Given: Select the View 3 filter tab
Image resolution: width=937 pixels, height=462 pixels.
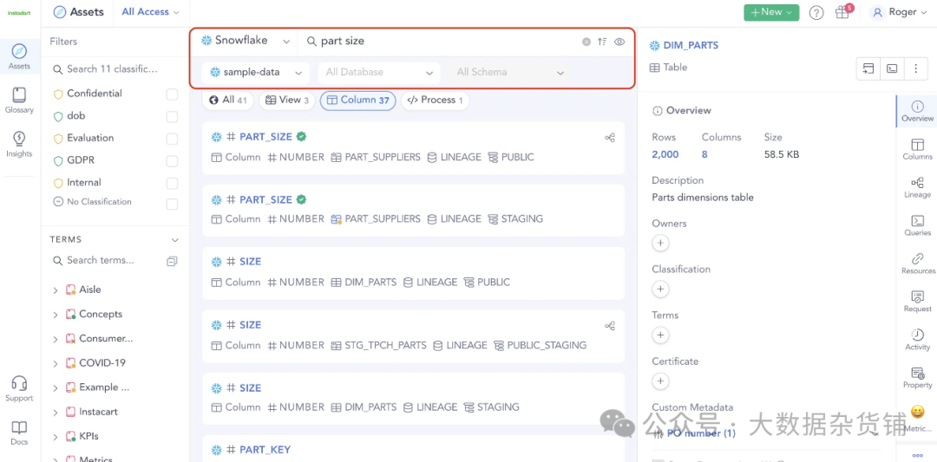Looking at the screenshot, I should tap(287, 101).
